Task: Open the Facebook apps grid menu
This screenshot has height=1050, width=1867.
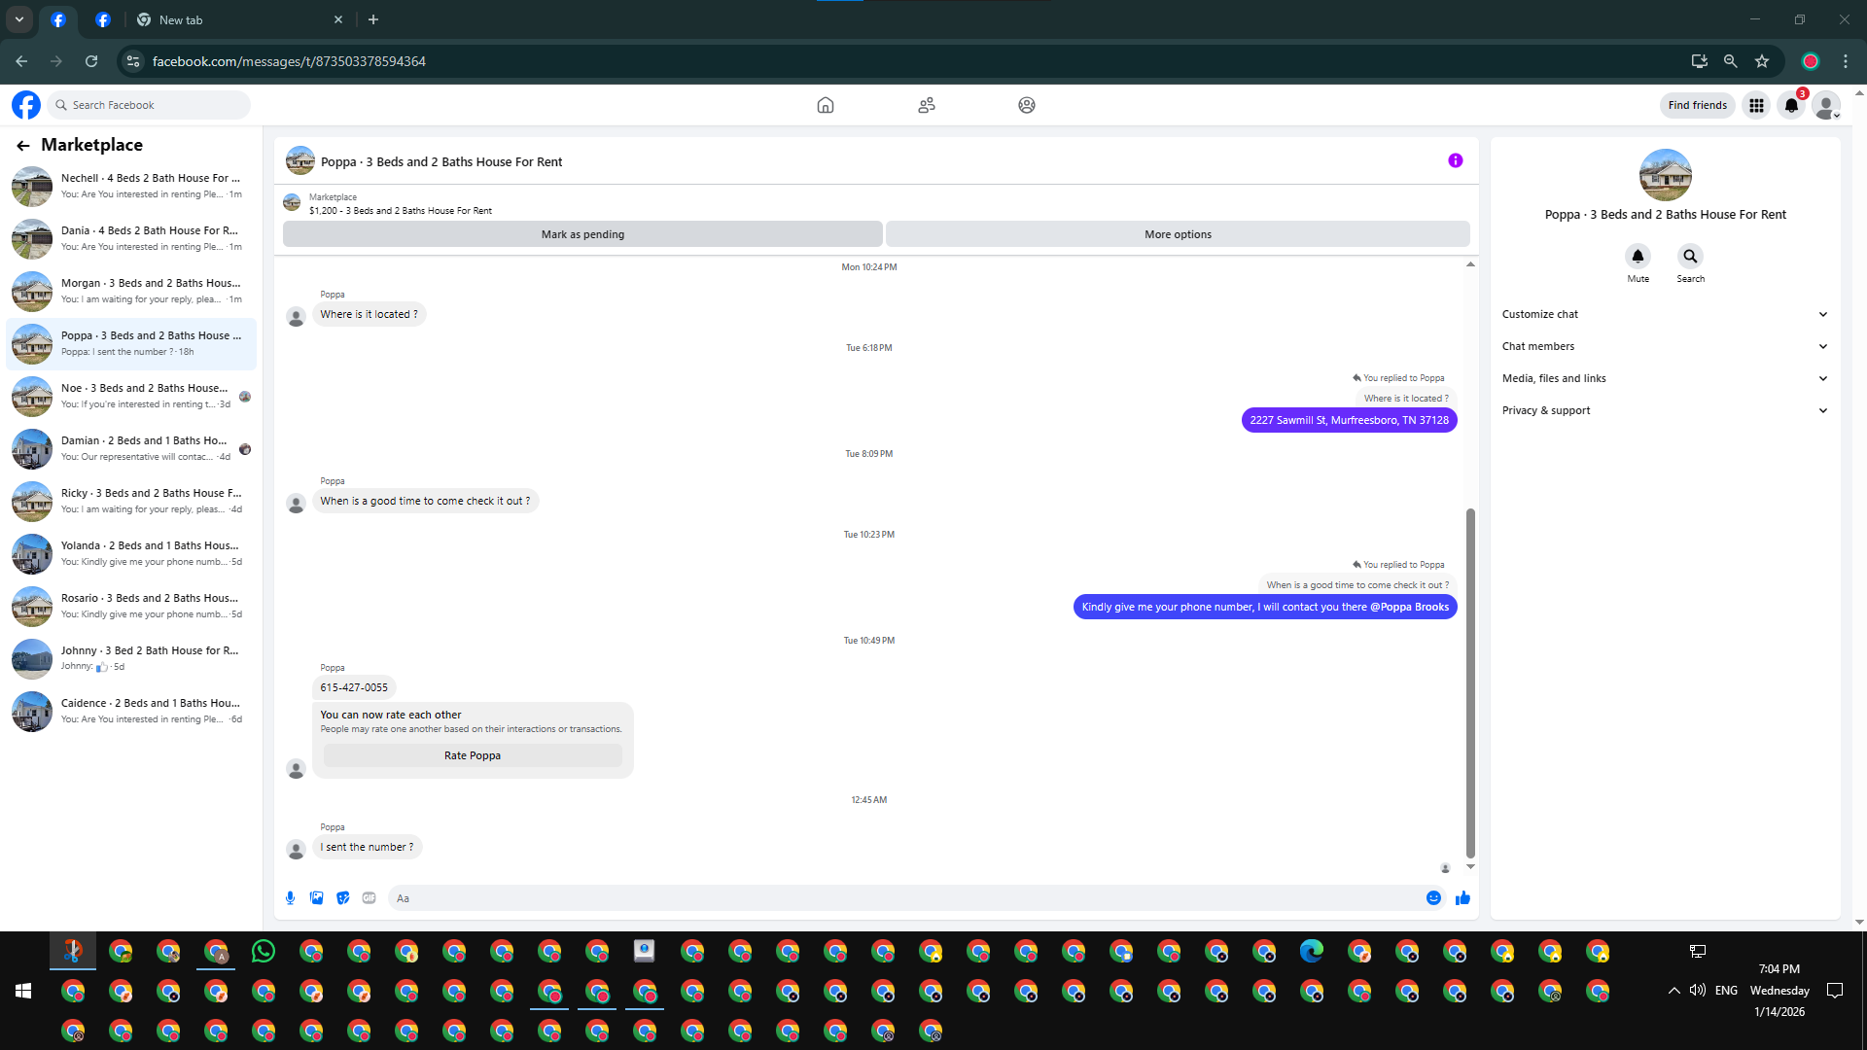Action: point(1756,105)
